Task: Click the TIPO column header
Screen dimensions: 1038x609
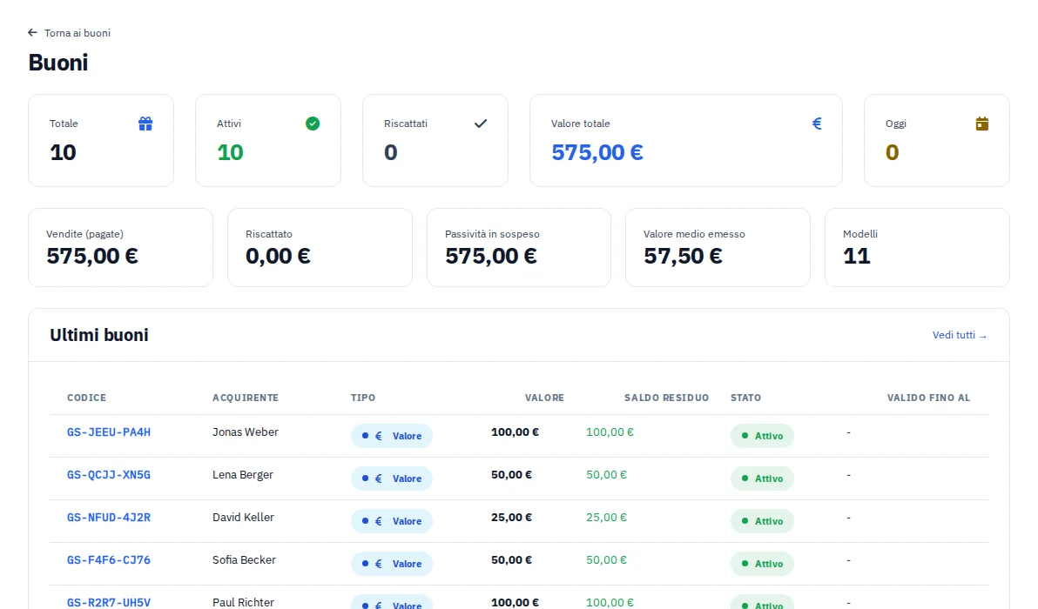Action: 363,398
